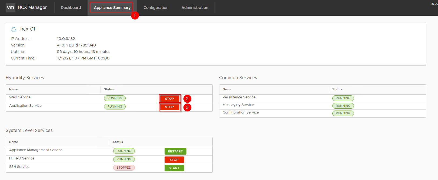Image resolution: width=438 pixels, height=180 pixels.
Task: Stop the HTTPD Service
Action: pyautogui.click(x=174, y=160)
